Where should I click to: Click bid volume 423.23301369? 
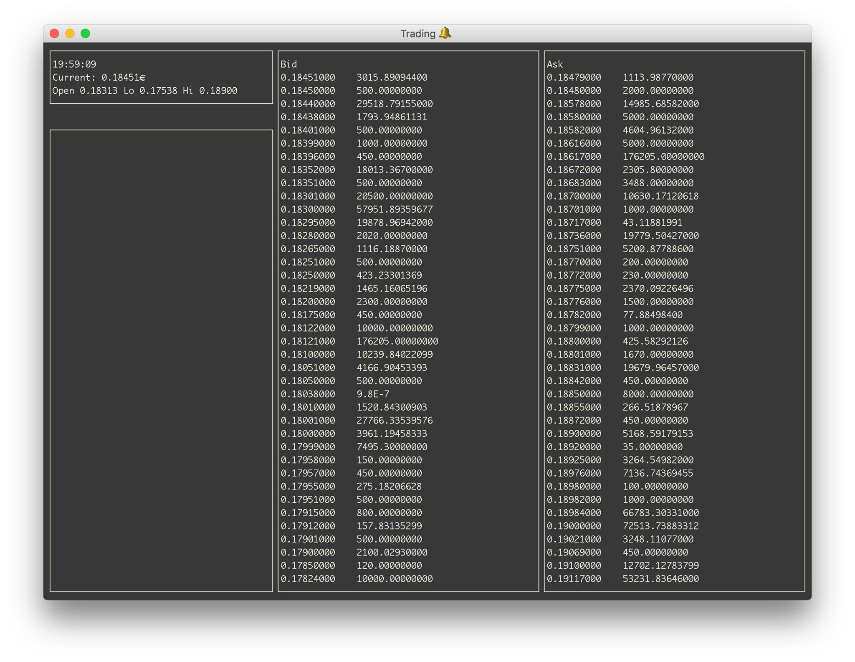389,275
